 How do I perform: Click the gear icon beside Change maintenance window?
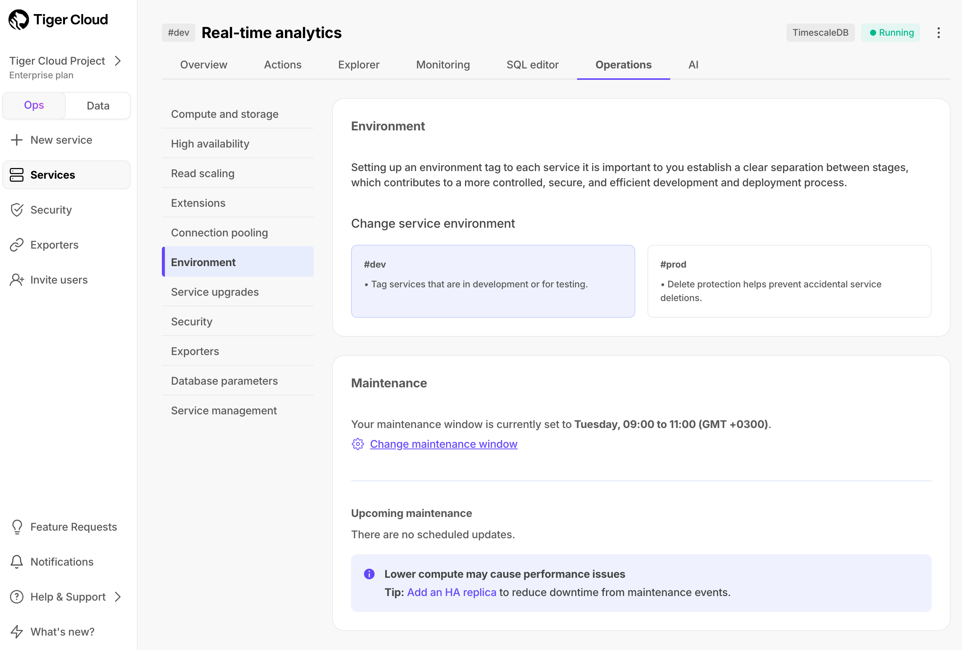click(358, 444)
